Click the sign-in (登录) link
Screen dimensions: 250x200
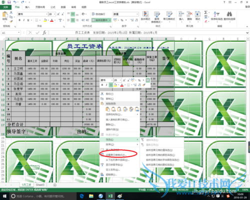247,6
